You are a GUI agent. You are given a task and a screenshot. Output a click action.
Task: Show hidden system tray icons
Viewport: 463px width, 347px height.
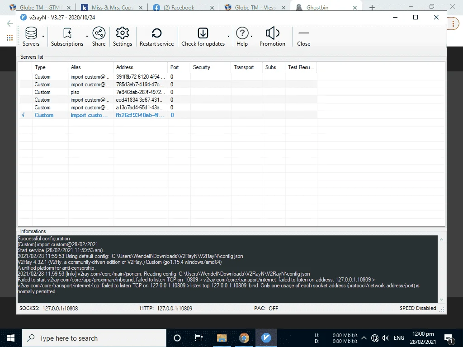(x=364, y=338)
